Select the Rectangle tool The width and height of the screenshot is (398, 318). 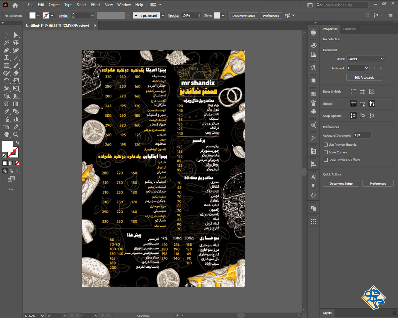[7, 66]
